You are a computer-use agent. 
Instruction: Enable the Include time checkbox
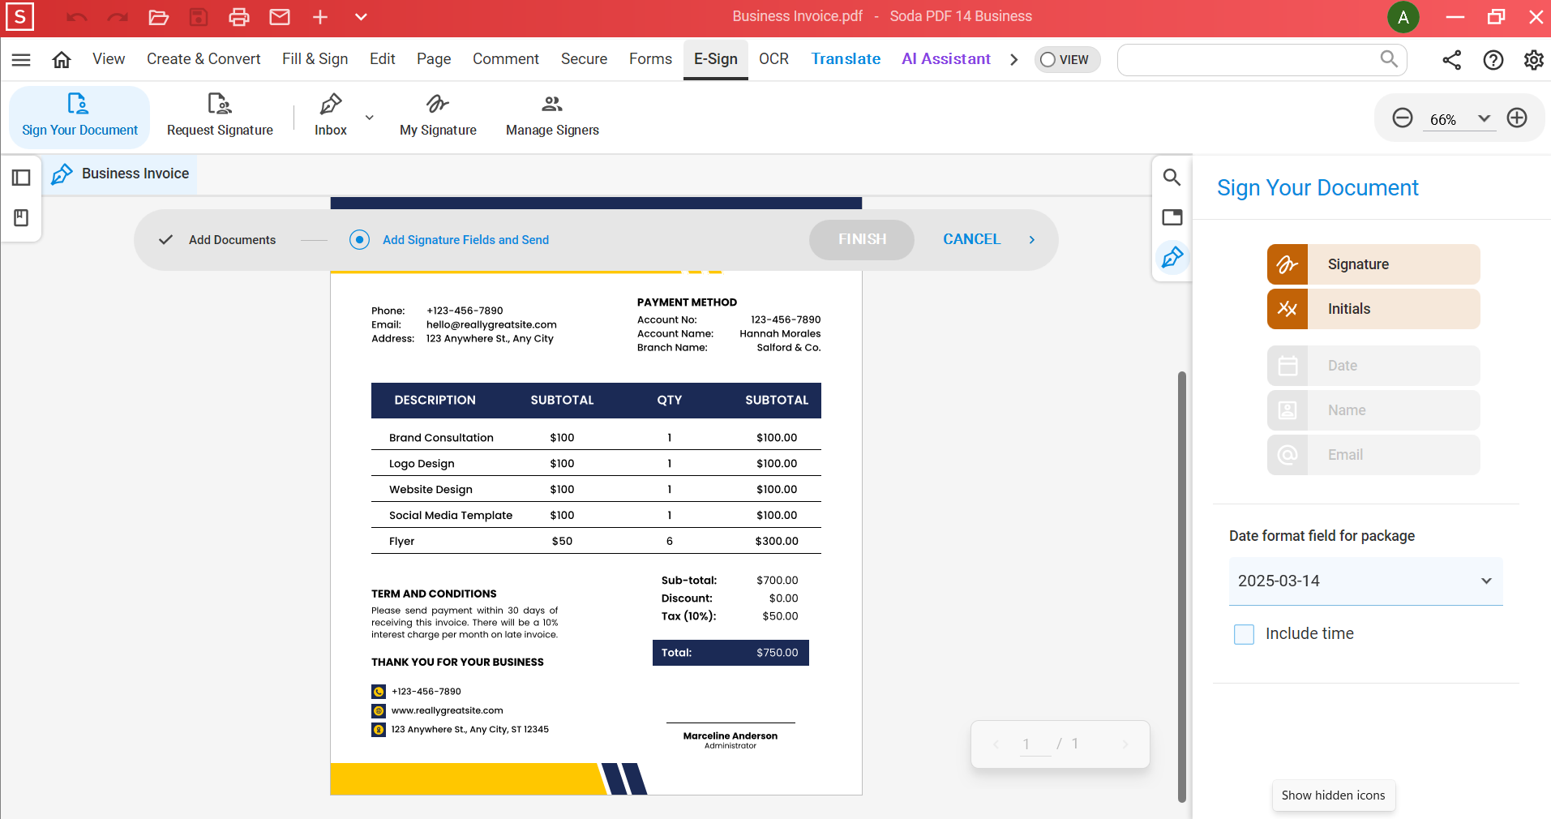(x=1243, y=634)
